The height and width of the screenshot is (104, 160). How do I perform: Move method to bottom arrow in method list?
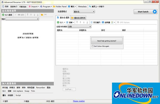coord(38,15)
